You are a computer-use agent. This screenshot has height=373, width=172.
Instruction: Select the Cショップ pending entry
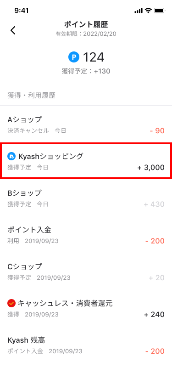86,271
